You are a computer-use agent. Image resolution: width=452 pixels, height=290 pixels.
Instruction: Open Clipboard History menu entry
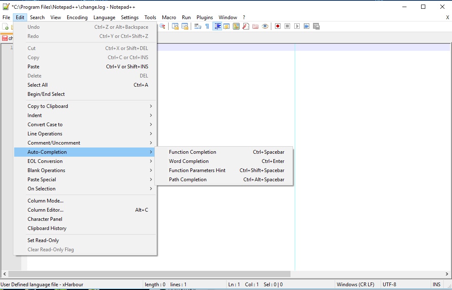[x=85, y=228]
